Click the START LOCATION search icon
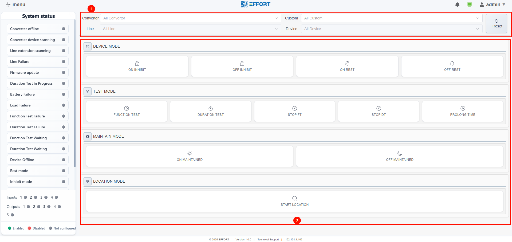Viewport: 512px width, 242px height. (x=294, y=198)
